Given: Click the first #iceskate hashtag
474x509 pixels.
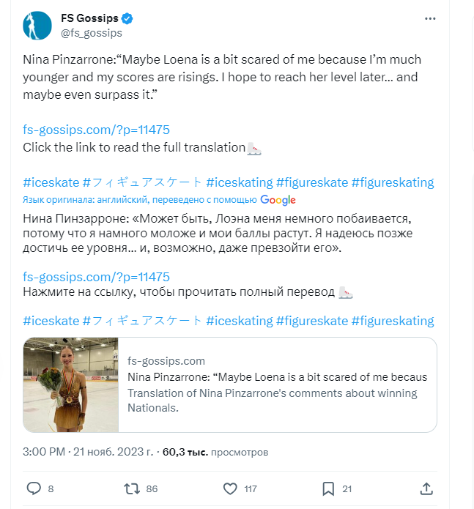Looking at the screenshot, I should click(x=51, y=182).
